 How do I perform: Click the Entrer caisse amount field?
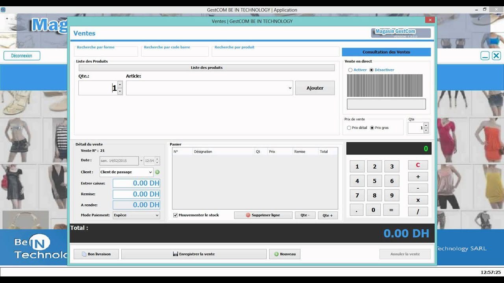tap(136, 183)
